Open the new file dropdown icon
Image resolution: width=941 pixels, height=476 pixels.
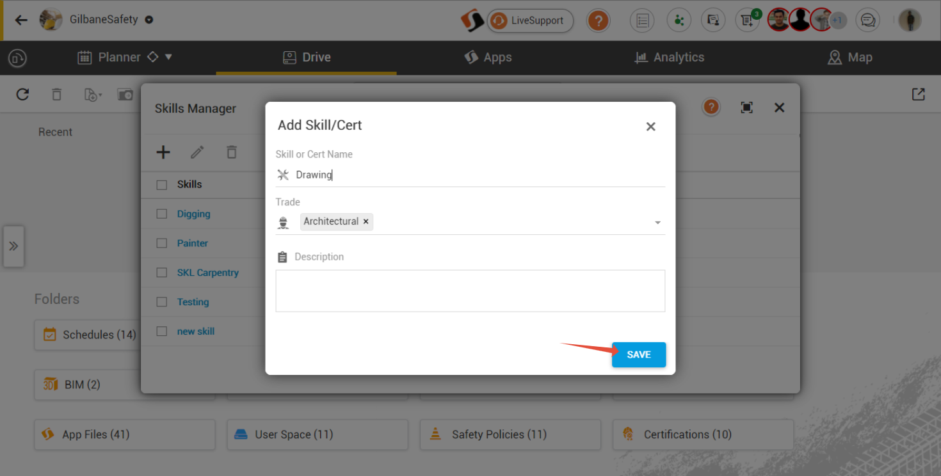coord(93,95)
